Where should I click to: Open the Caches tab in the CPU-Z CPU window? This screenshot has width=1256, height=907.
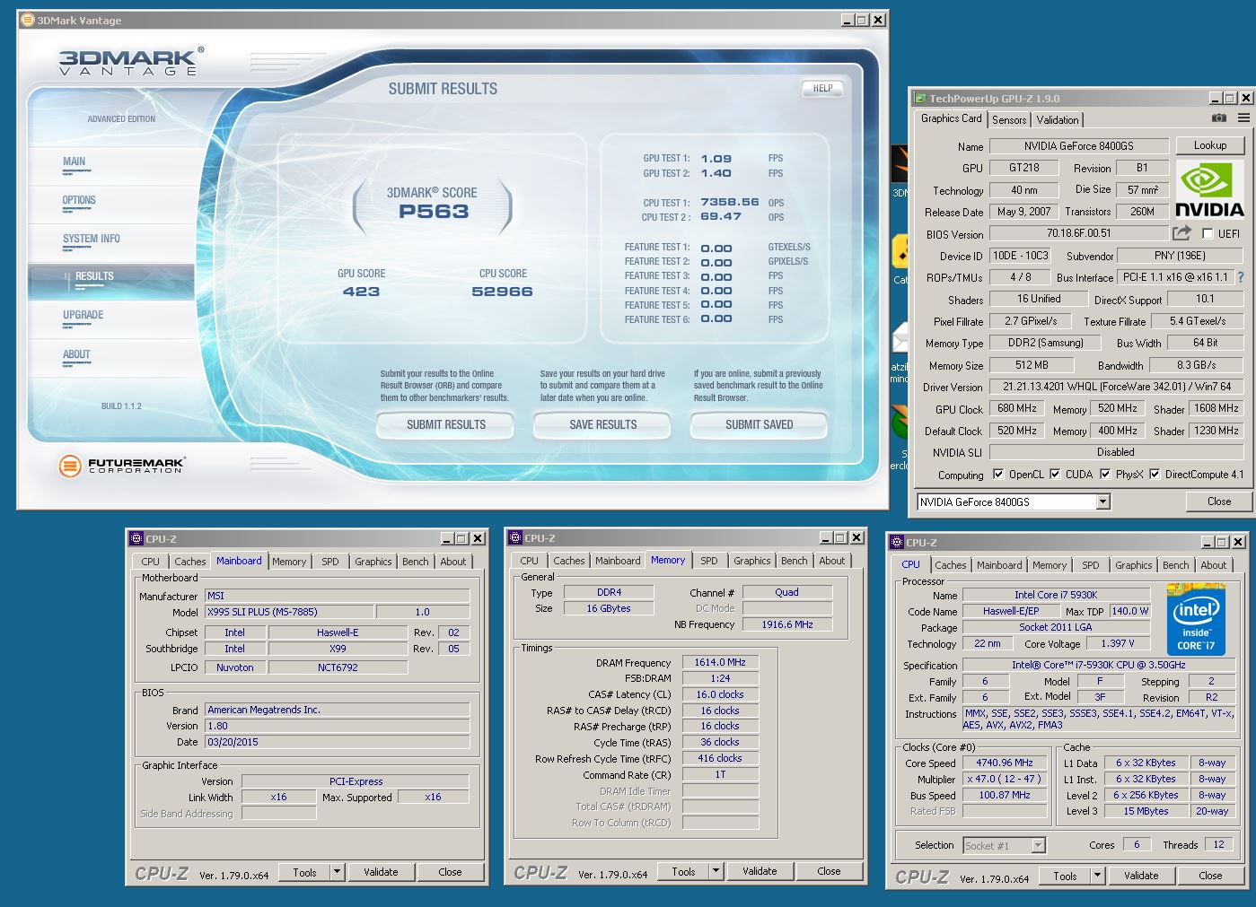click(x=950, y=565)
